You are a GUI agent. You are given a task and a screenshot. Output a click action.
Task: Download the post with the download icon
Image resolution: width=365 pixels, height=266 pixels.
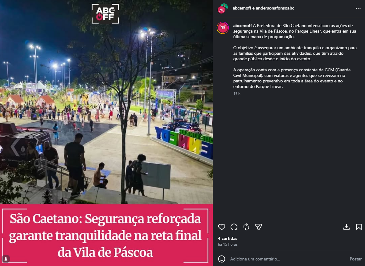[347, 227]
